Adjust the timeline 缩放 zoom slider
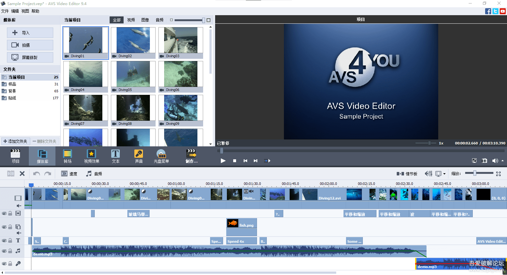This screenshot has height=275, width=507. click(475, 173)
